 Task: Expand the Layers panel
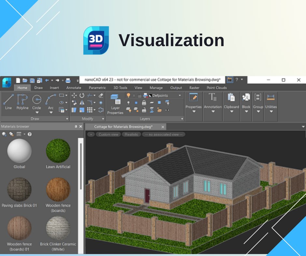tap(182, 119)
